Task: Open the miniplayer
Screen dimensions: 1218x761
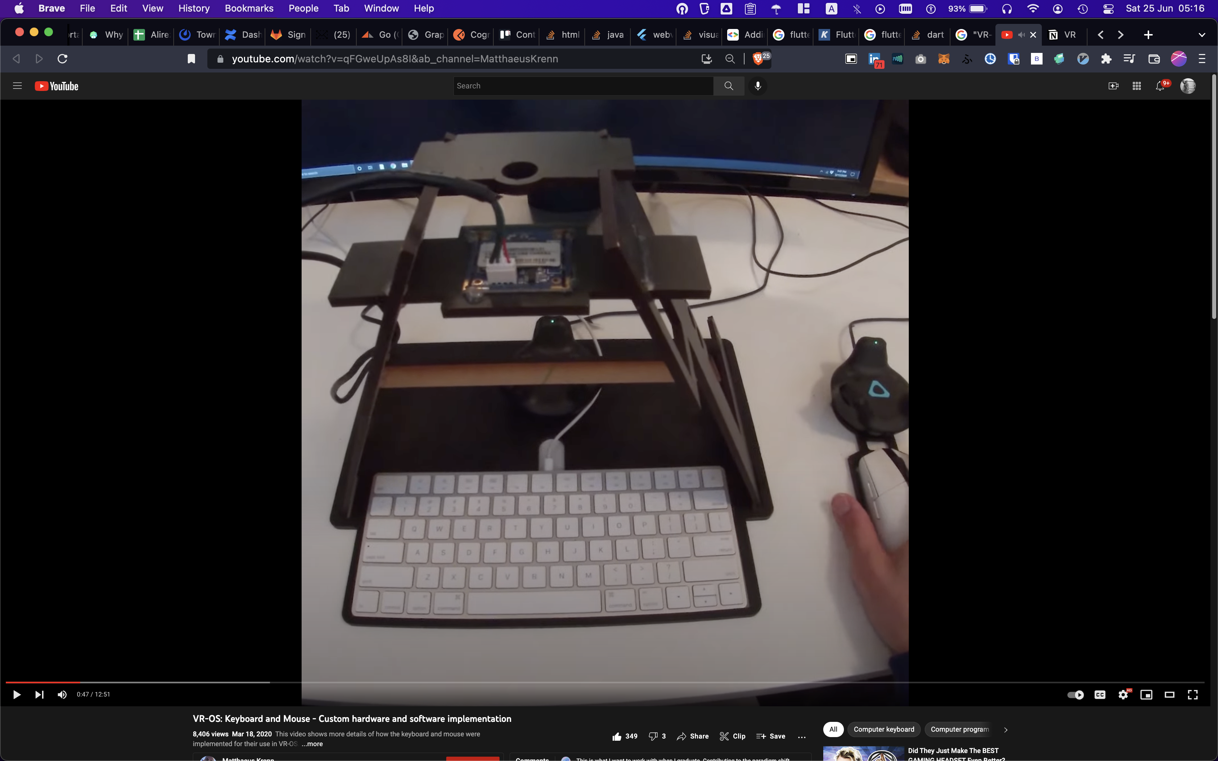Action: pyautogui.click(x=1146, y=695)
